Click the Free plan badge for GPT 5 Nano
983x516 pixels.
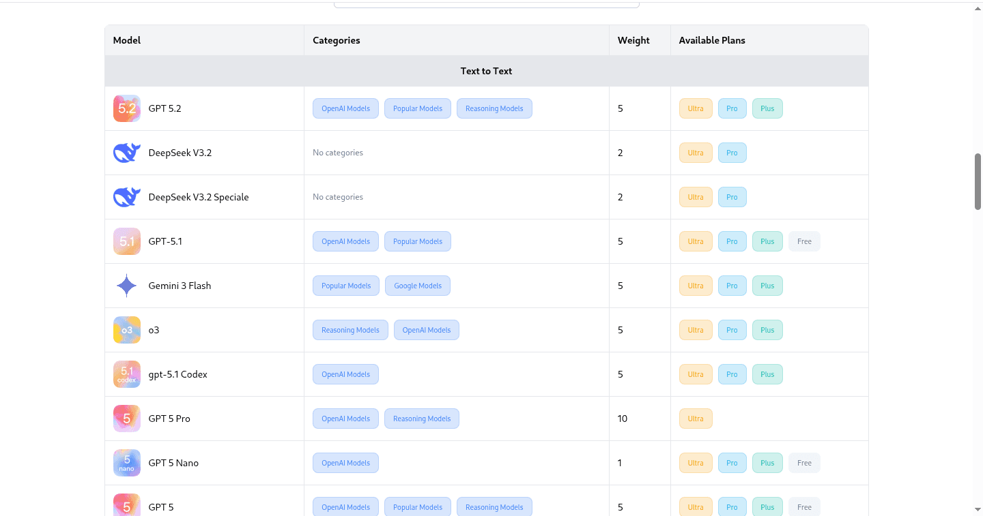[x=804, y=463]
